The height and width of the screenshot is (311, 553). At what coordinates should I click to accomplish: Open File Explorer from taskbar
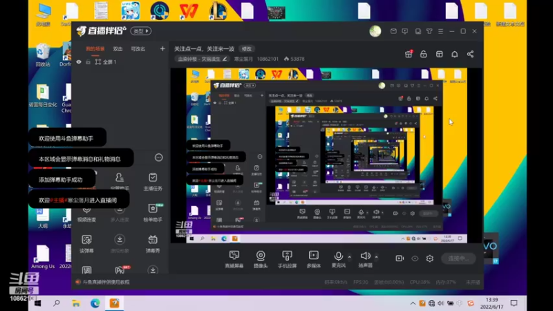coord(76,303)
